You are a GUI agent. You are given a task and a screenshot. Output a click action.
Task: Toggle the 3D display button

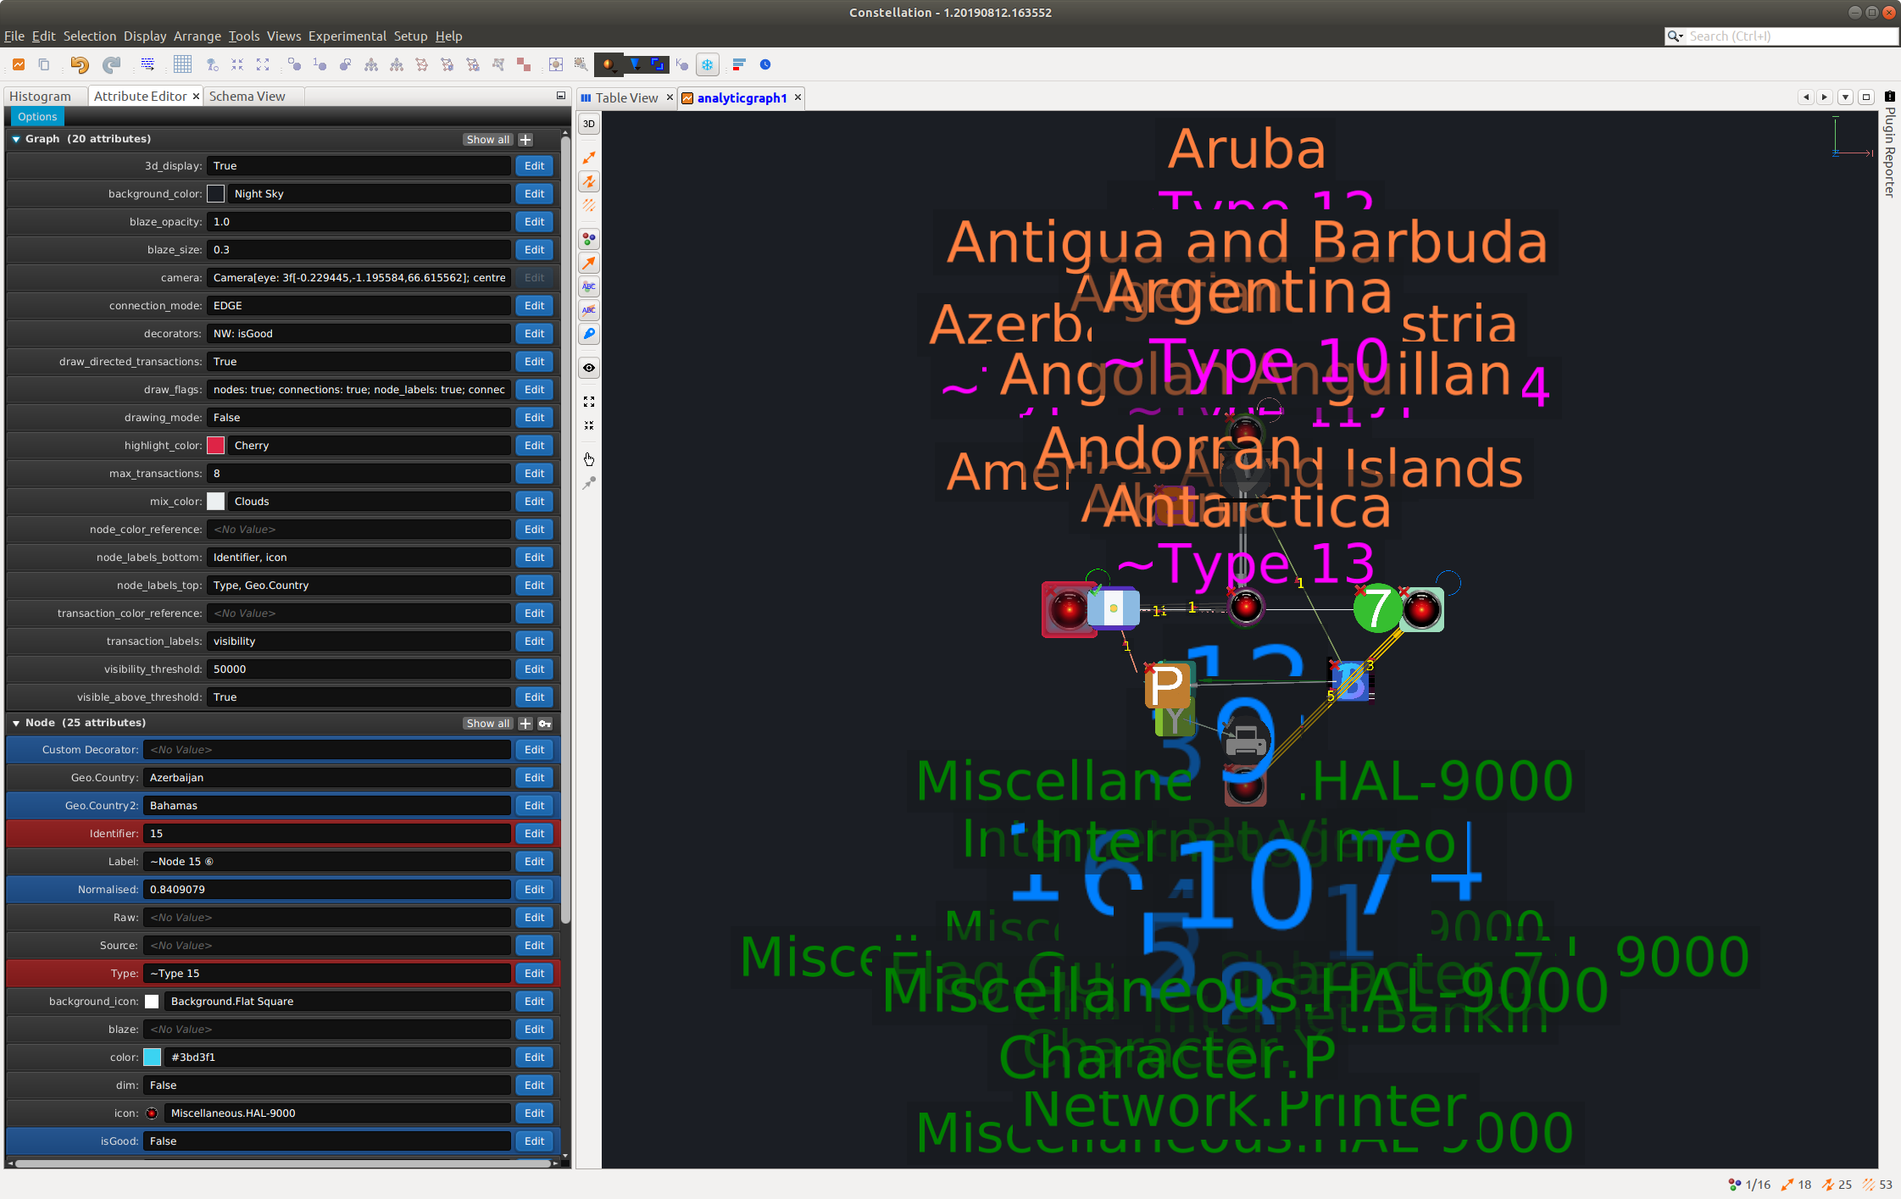point(588,125)
